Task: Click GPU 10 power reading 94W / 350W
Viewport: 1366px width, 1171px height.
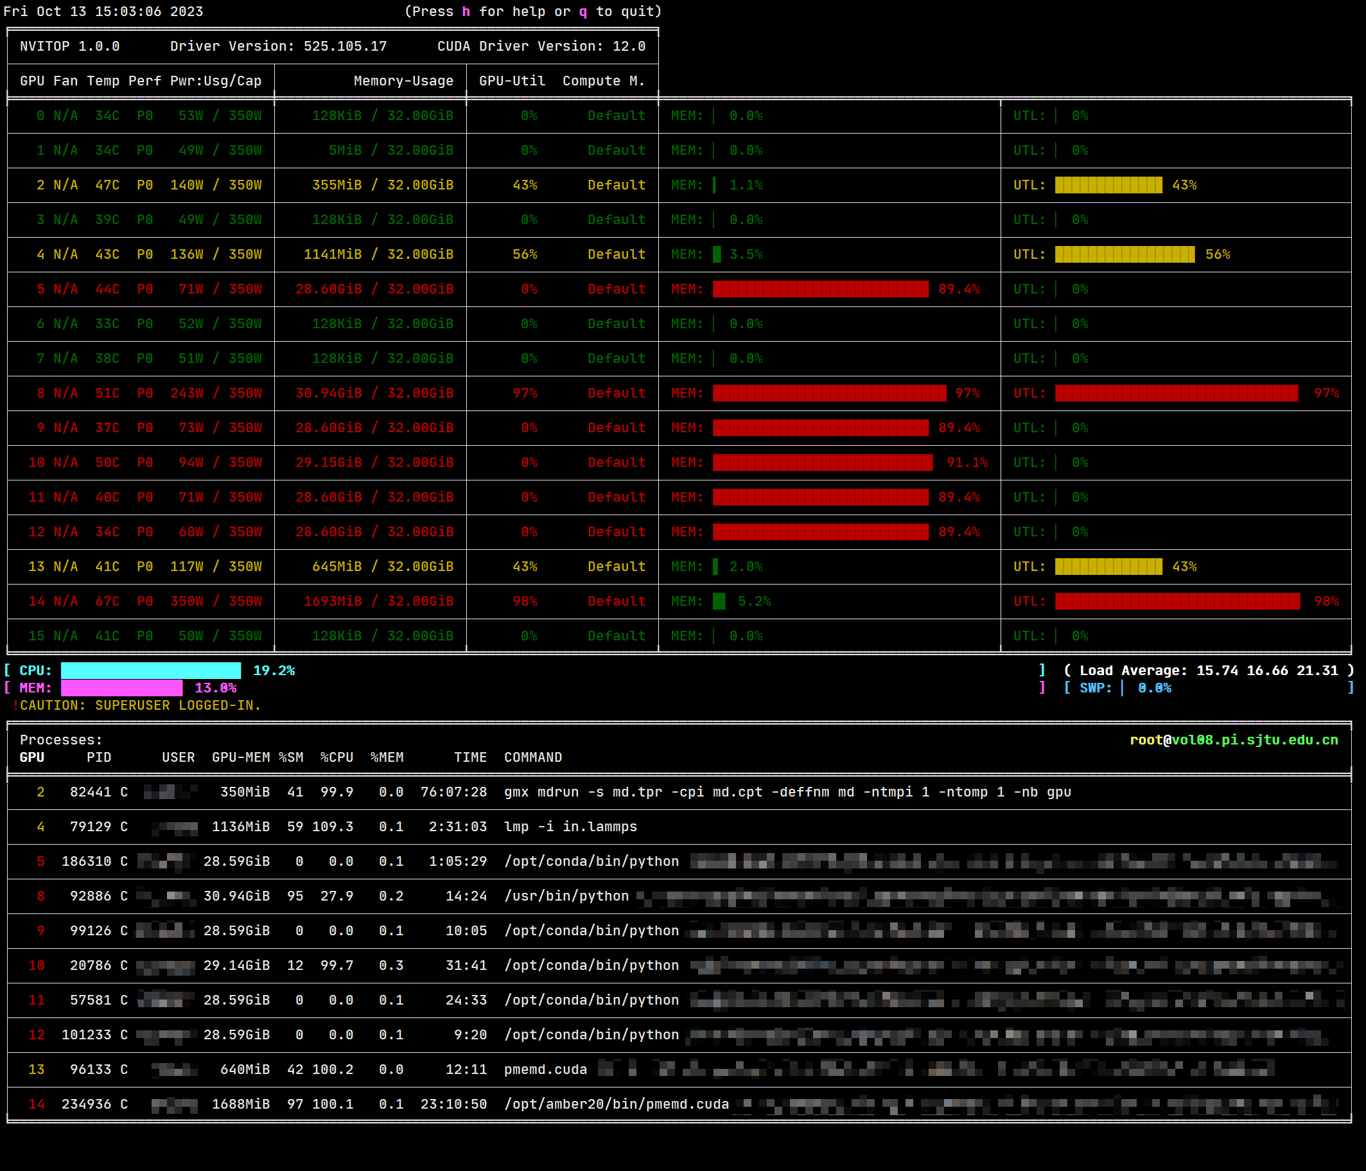Action: [220, 463]
